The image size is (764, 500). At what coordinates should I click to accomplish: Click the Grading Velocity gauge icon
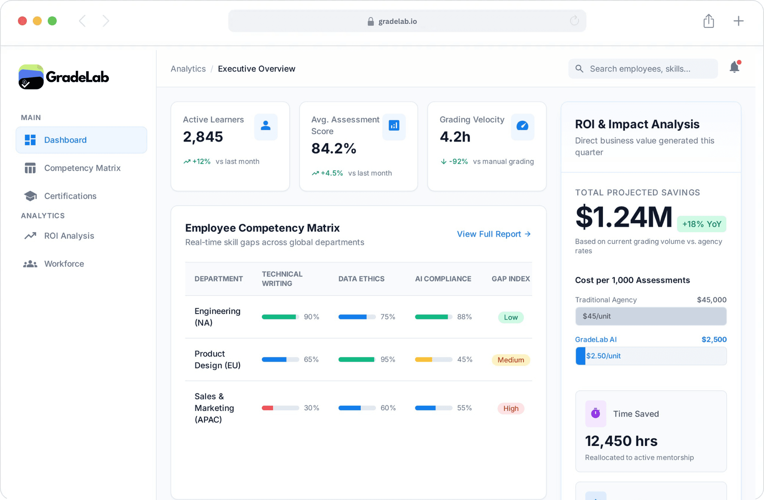tap(522, 127)
